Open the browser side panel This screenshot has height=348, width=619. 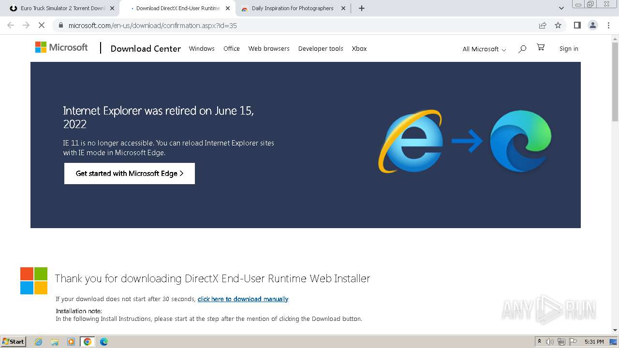coord(577,25)
